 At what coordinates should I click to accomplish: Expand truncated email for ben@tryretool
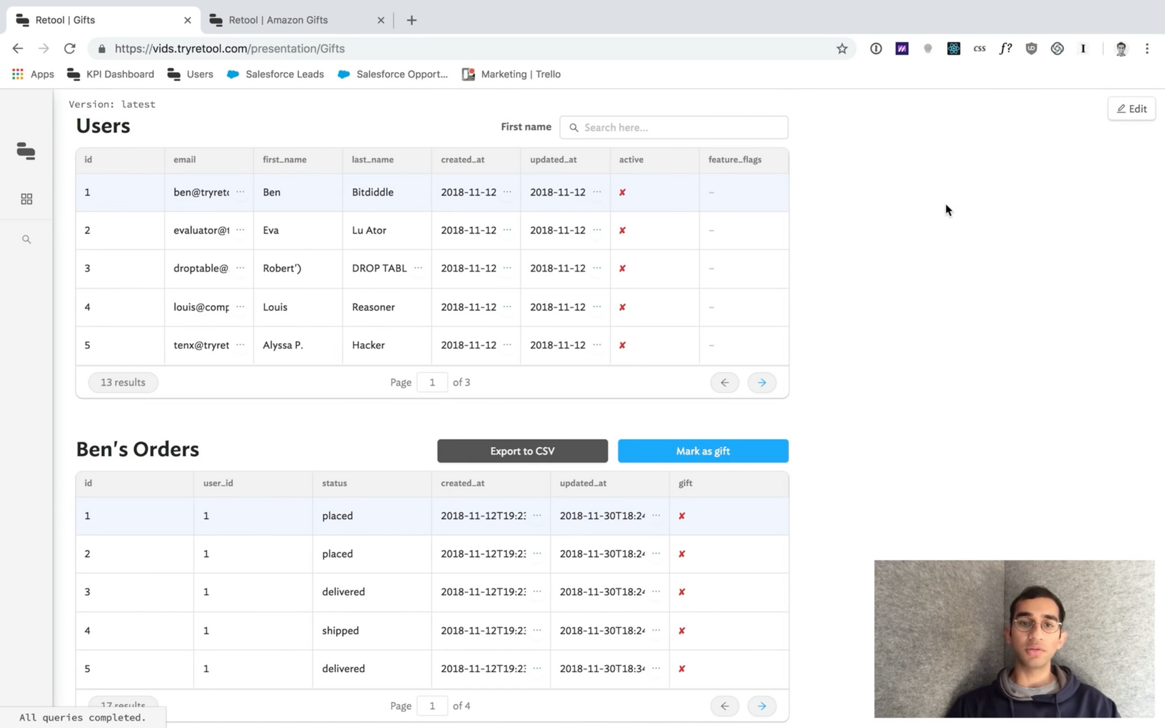[x=240, y=192]
